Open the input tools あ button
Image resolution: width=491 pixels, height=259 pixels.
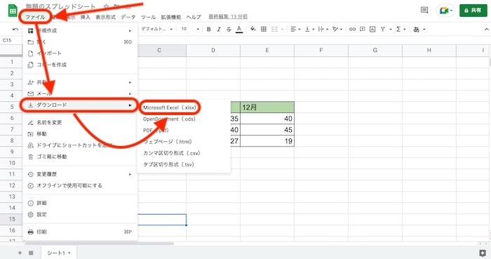pos(419,29)
